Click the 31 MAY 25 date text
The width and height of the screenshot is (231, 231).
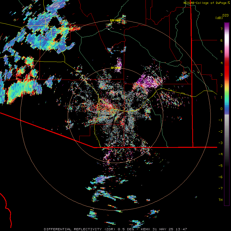[163, 229]
